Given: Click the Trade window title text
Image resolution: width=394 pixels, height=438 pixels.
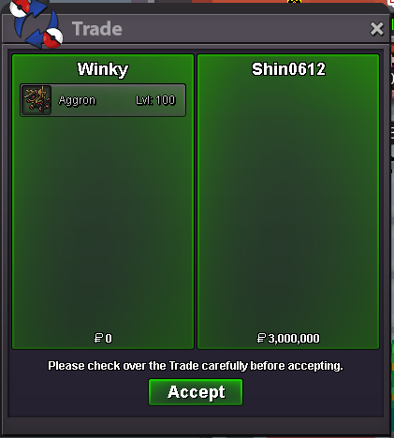Looking at the screenshot, I should (97, 29).
